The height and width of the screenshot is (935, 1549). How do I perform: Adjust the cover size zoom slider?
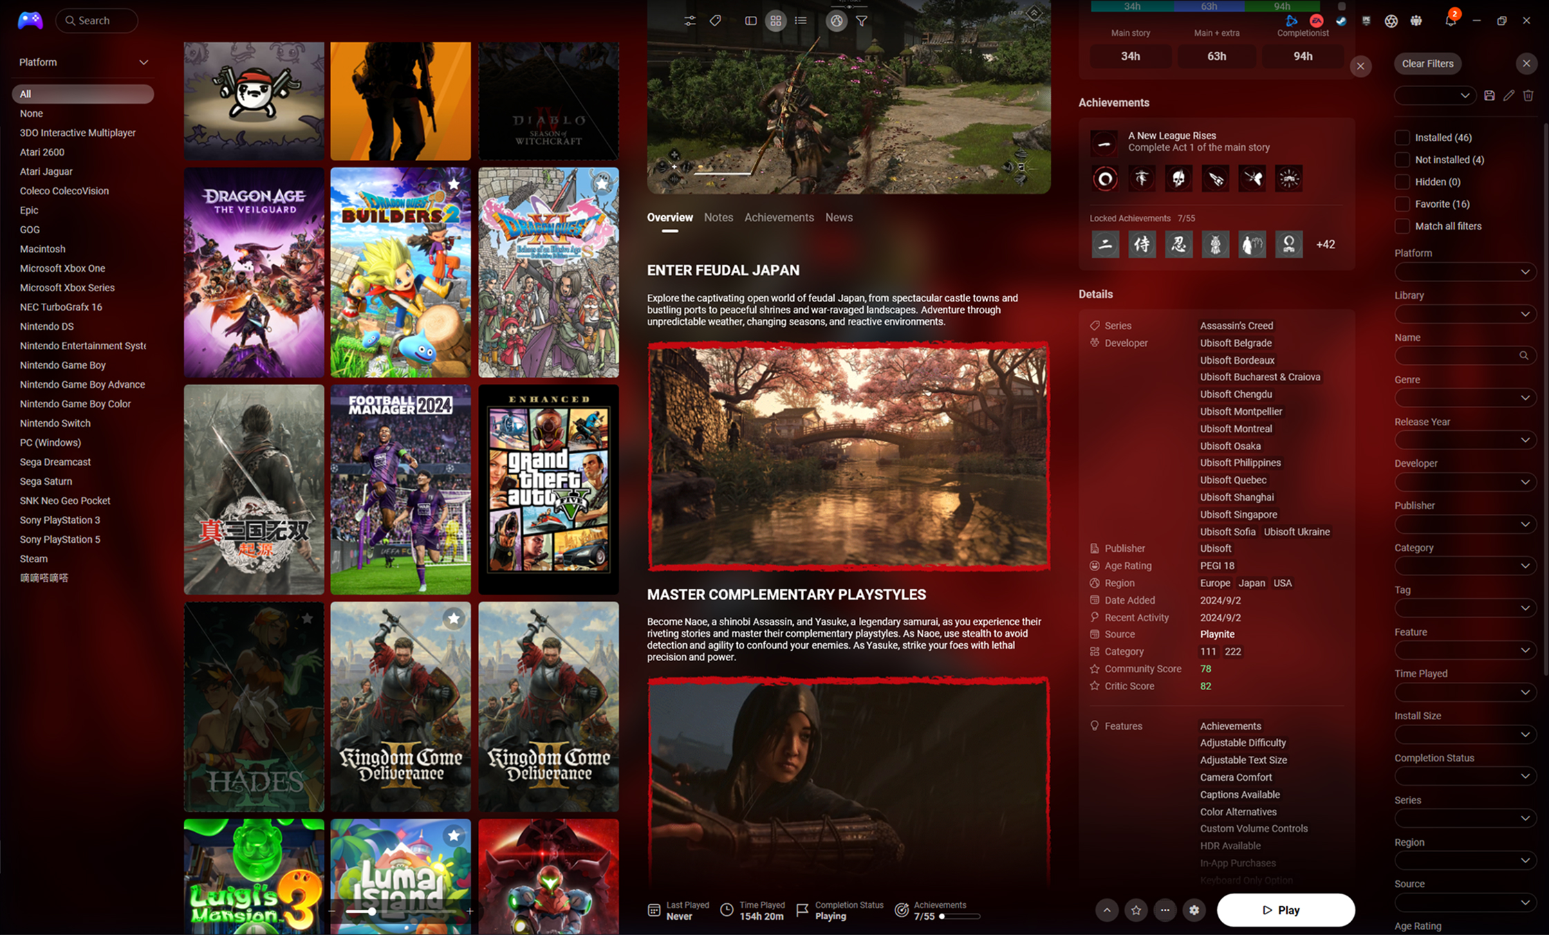372,911
